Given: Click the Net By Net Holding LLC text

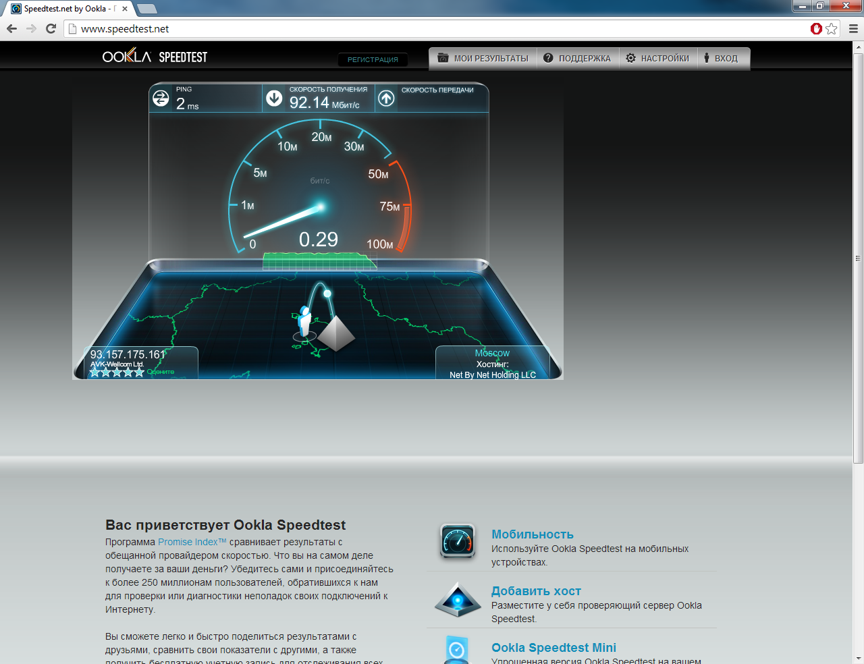Looking at the screenshot, I should [493, 375].
